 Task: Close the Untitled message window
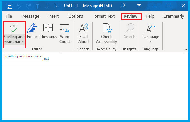click(x=184, y=5)
